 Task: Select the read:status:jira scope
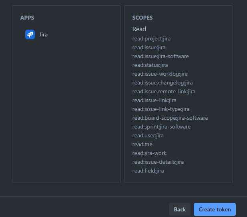click(x=150, y=65)
